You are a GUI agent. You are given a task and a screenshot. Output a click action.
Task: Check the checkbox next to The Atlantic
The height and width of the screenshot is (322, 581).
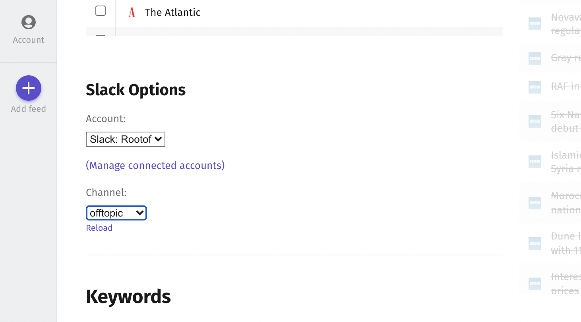point(101,11)
